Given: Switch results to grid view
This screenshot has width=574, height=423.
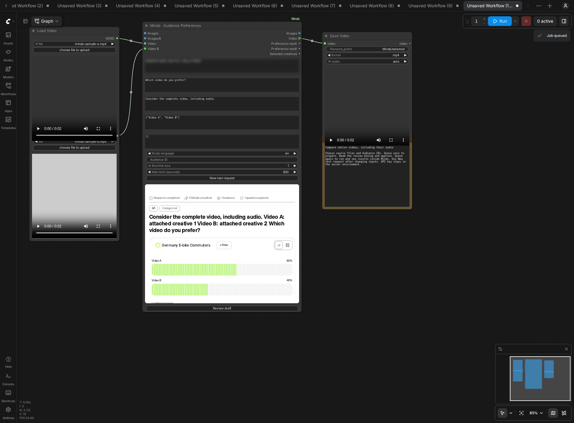Looking at the screenshot, I should (288, 245).
